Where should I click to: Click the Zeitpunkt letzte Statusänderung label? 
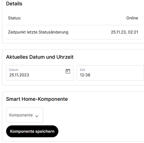[x=38, y=32]
